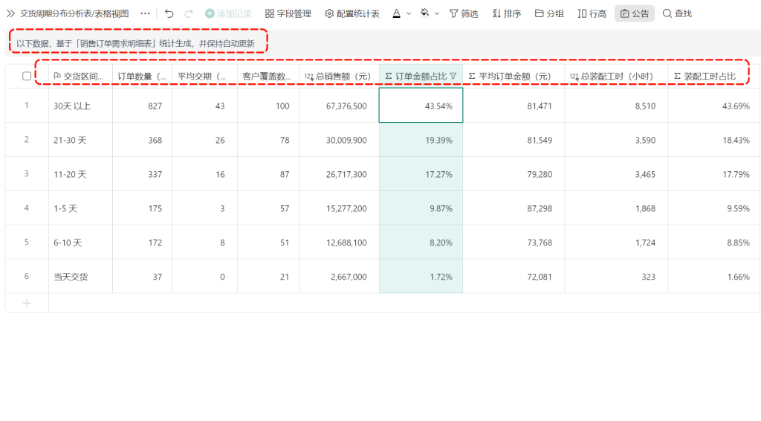Redo the last undone action

189,13
